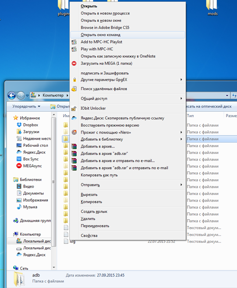Image resolution: width=237 pixels, height=288 pixels.
Task: Choose Открыть at top of context menu
Action: click(x=127, y=6)
